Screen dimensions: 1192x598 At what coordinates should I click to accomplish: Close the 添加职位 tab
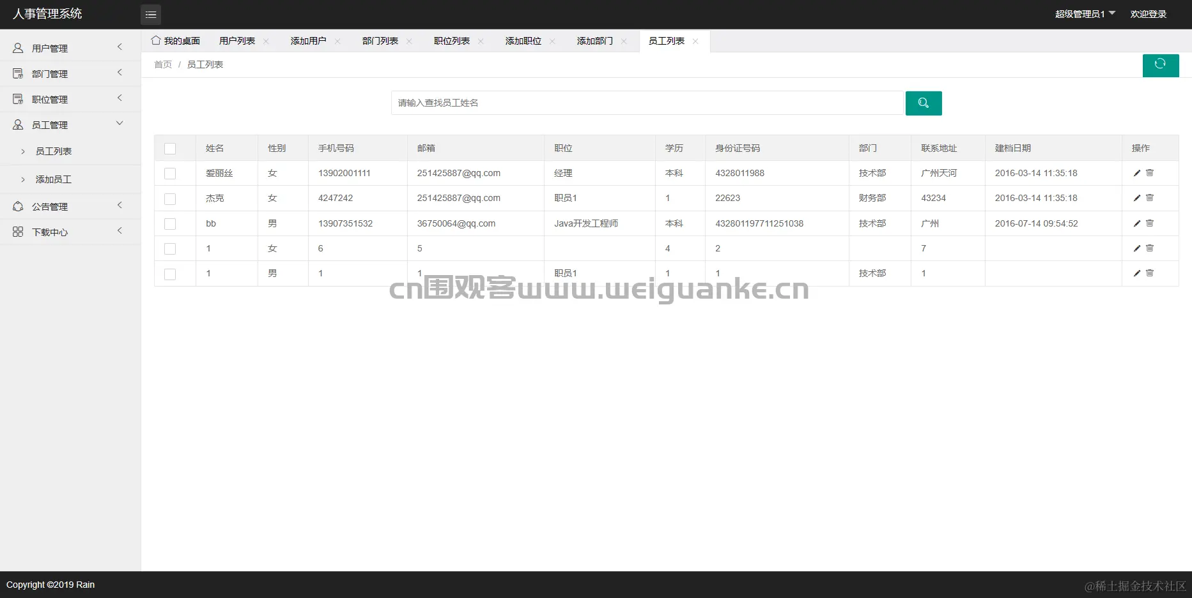click(x=552, y=41)
